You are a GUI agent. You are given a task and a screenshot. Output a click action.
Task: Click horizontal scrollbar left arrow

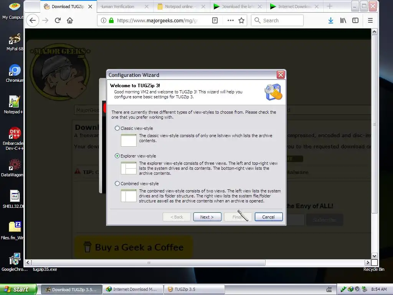click(x=28, y=263)
